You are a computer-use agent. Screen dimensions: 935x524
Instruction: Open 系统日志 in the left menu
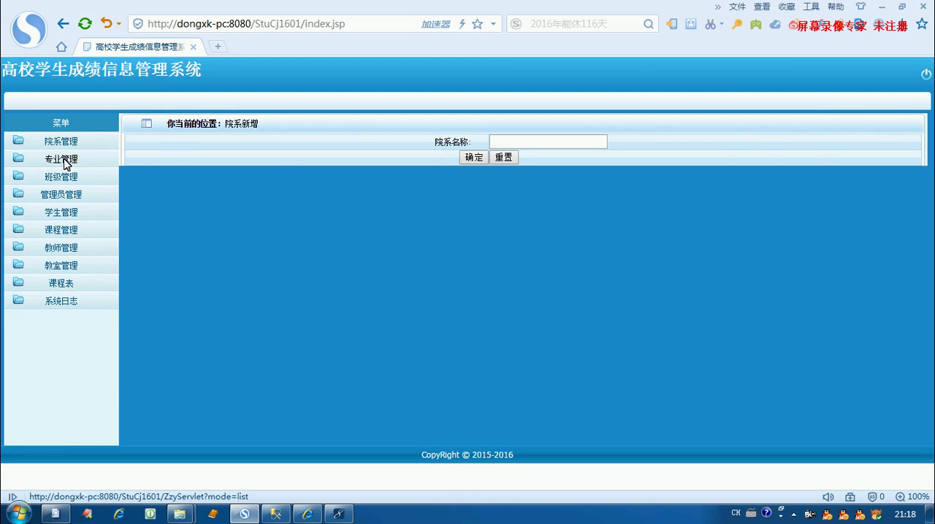61,301
